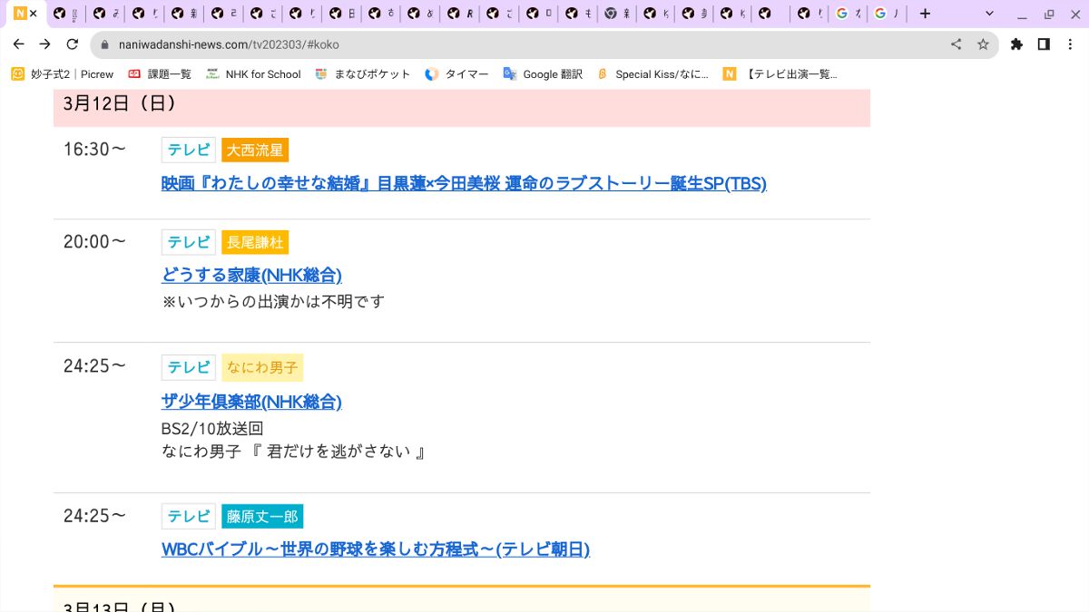Open the ザ少年倶楽部(NHK総合) link
The image size is (1089, 612).
coord(251,402)
